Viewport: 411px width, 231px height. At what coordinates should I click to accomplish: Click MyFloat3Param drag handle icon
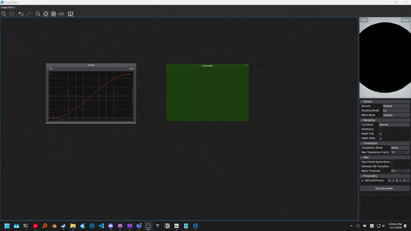[x=363, y=181]
